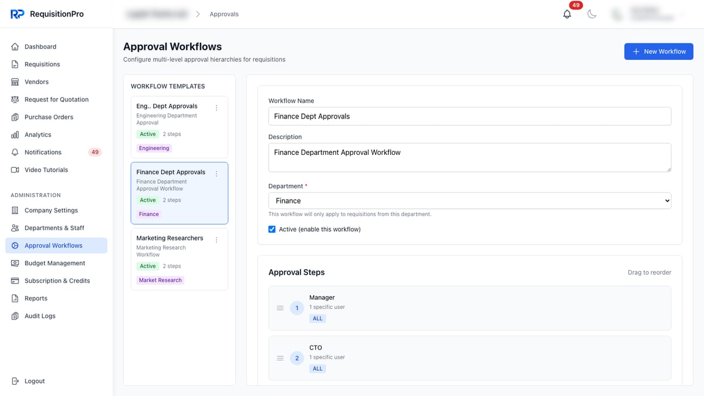Click ALL badge under Manager step

[317, 319]
